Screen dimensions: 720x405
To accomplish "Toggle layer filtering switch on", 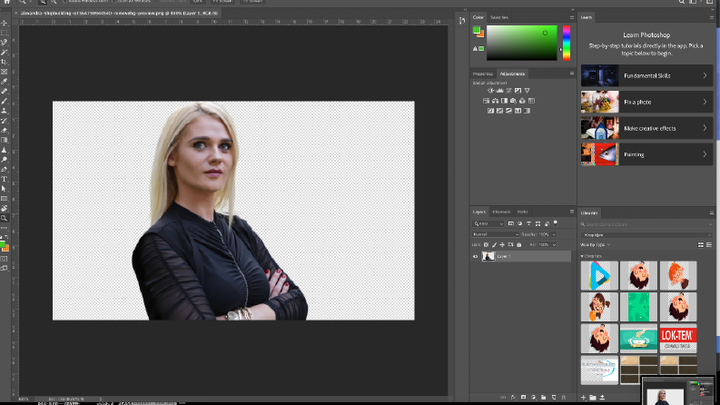I will tap(556, 223).
